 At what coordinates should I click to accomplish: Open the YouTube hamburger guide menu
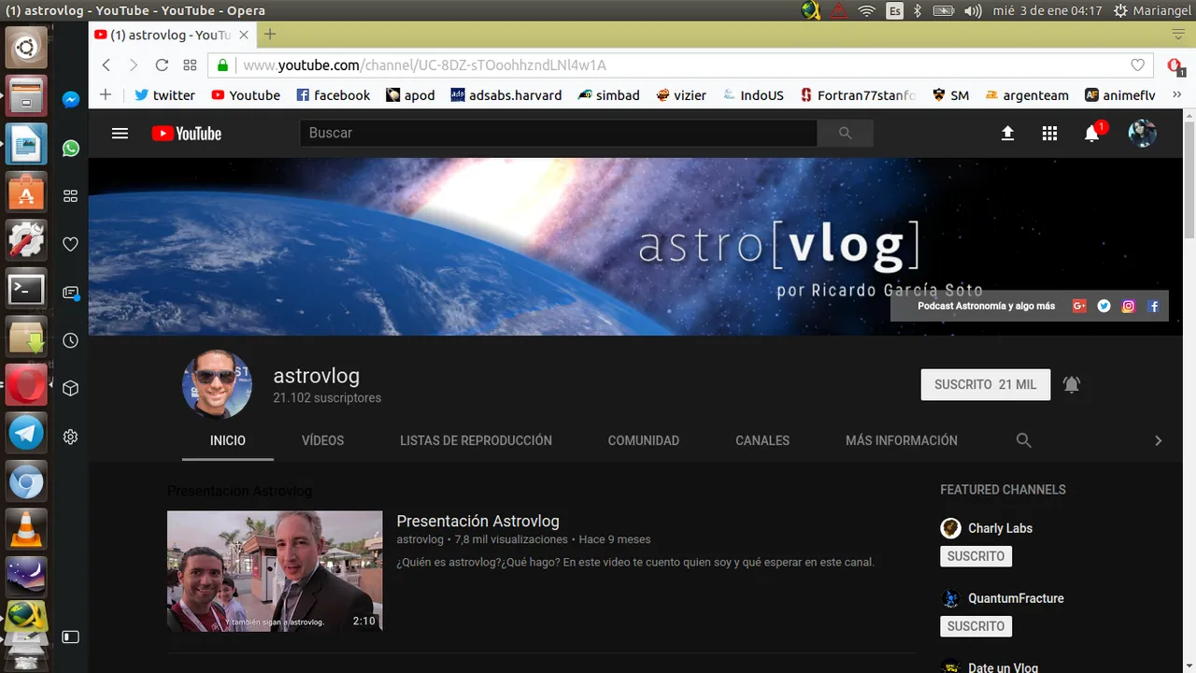tap(120, 134)
